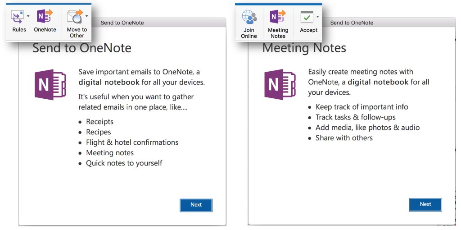Screen dimensions: 461x230
Task: Click OneNote logo in Send to OneNote dialog
Action: [50, 84]
